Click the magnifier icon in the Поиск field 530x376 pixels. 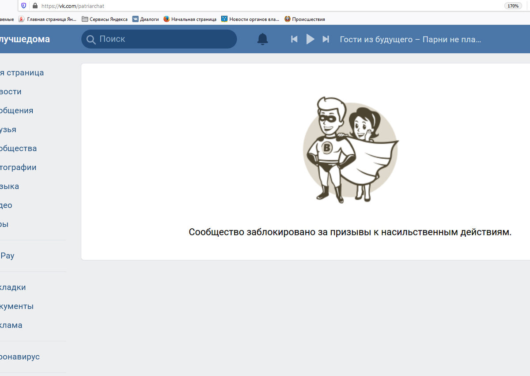[91, 39]
